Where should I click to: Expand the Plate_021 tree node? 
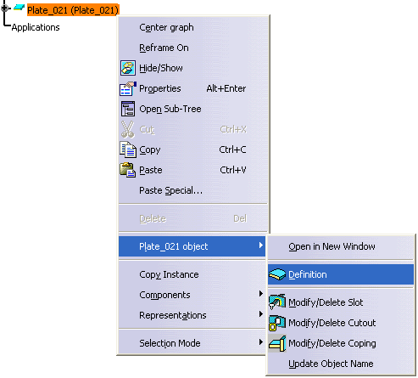[4, 8]
